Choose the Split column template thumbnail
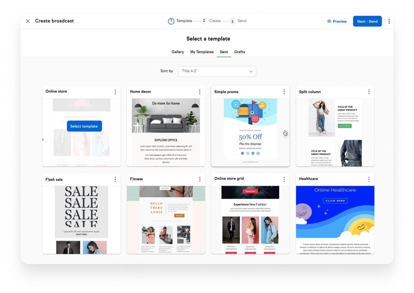Viewport: 414px width, 293px height. coord(335,132)
